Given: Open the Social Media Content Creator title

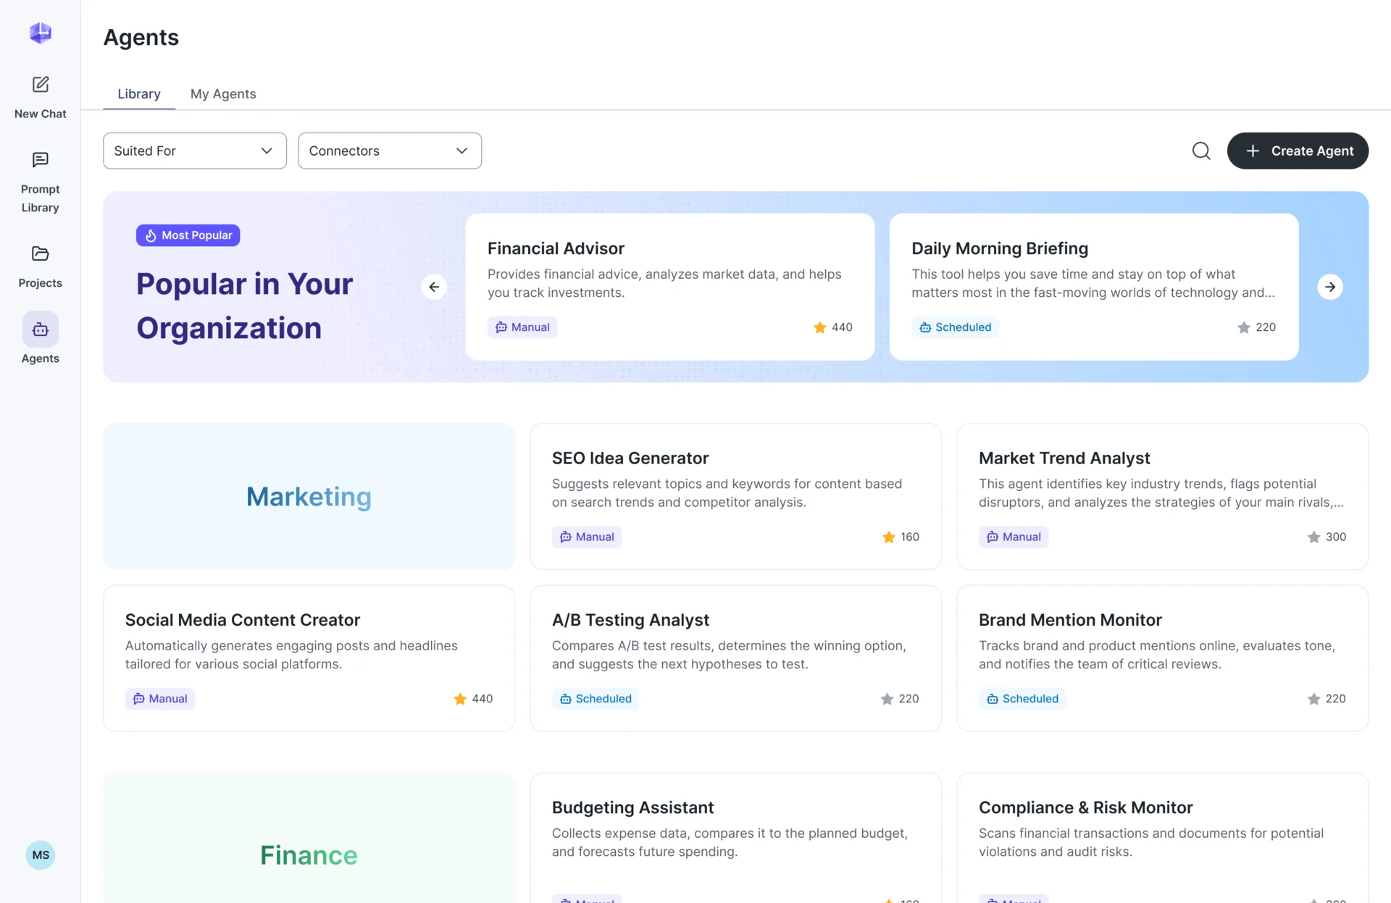Looking at the screenshot, I should click(243, 620).
